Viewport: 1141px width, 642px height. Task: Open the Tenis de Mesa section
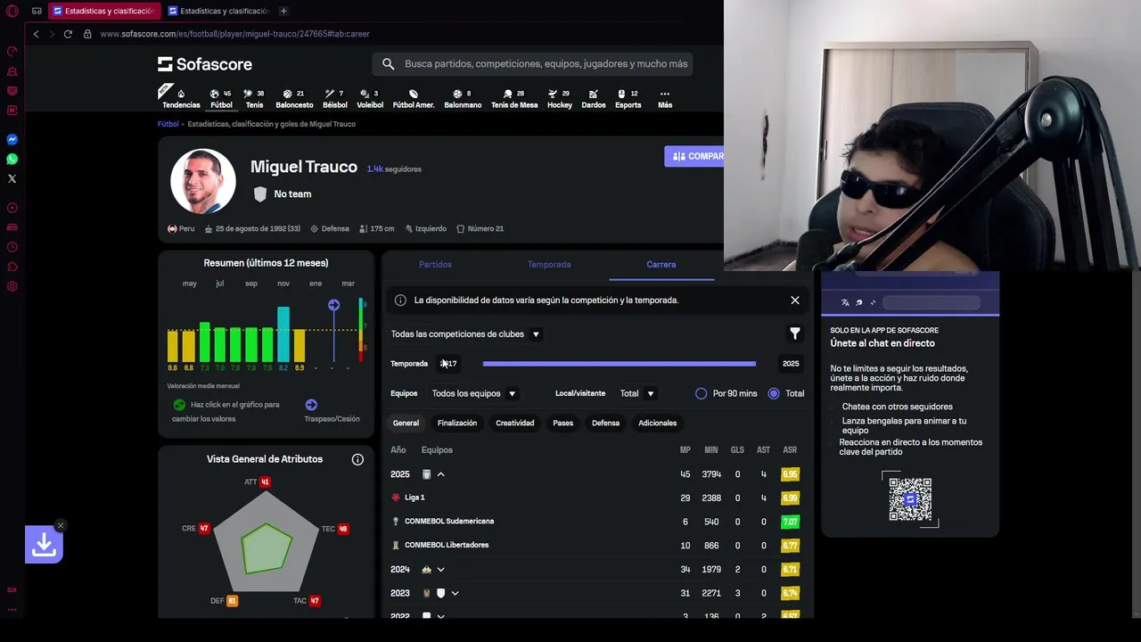click(x=514, y=98)
